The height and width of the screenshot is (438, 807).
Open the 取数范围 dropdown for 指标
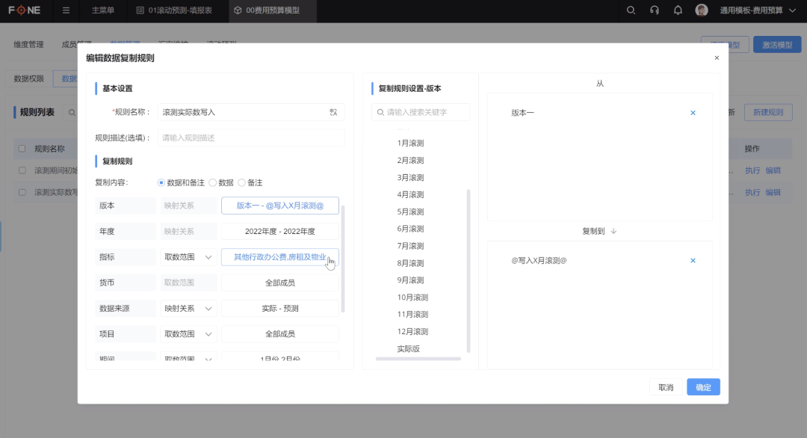188,256
